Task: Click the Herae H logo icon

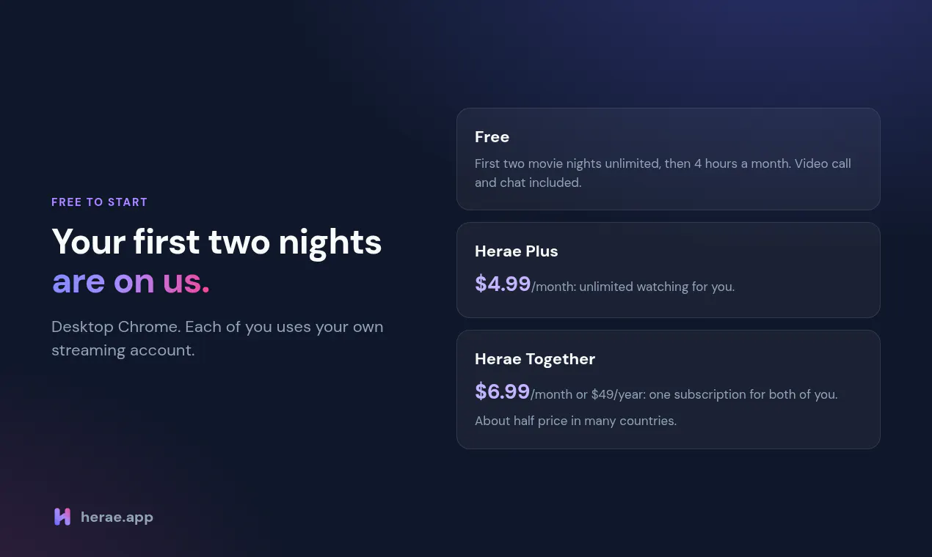Action: point(62,517)
